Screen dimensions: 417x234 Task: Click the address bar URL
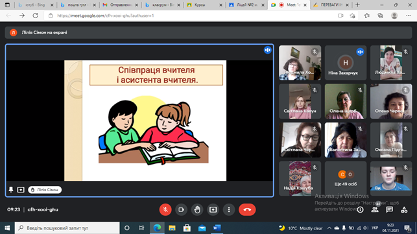105,16
